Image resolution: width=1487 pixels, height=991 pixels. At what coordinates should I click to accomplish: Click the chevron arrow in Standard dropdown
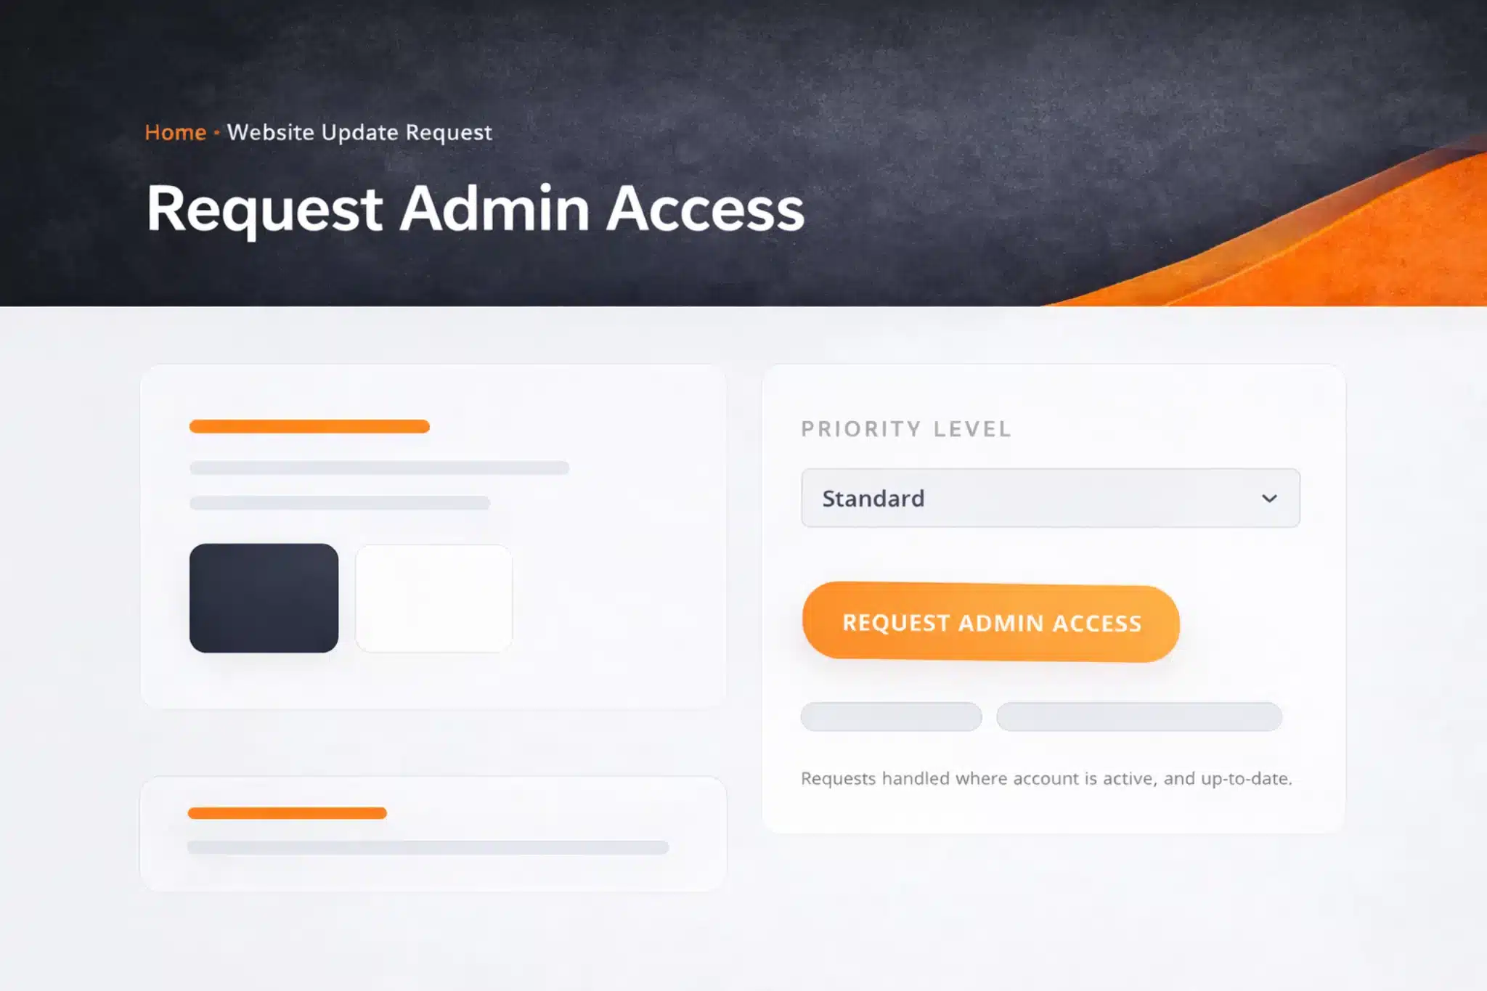(1269, 498)
